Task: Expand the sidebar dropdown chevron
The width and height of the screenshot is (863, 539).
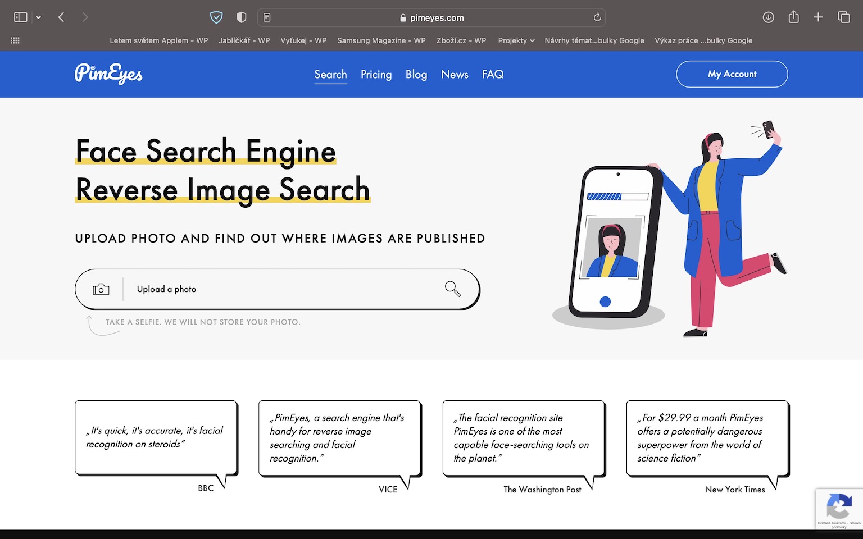Action: (38, 17)
